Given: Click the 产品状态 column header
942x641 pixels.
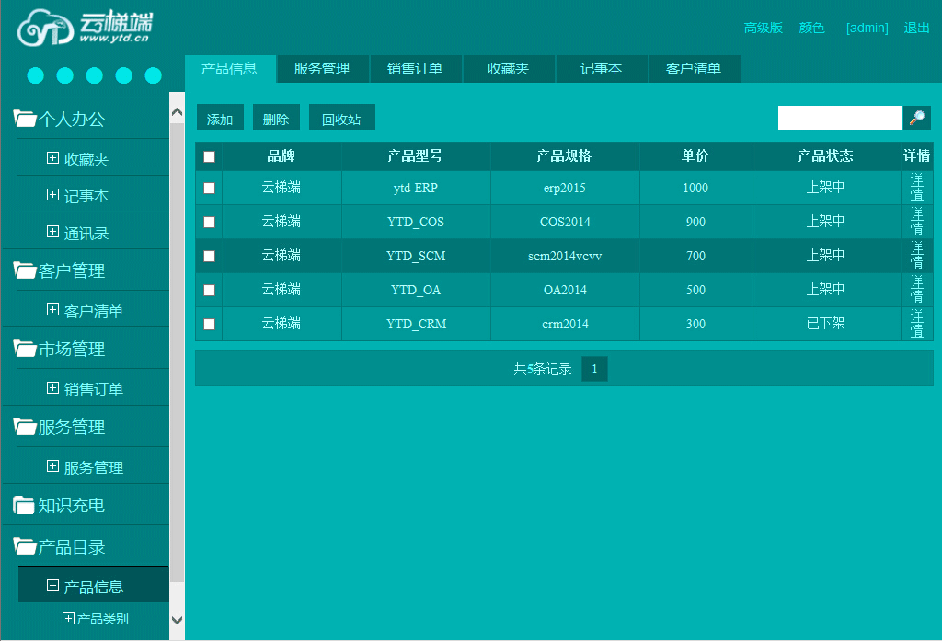Looking at the screenshot, I should 825,156.
